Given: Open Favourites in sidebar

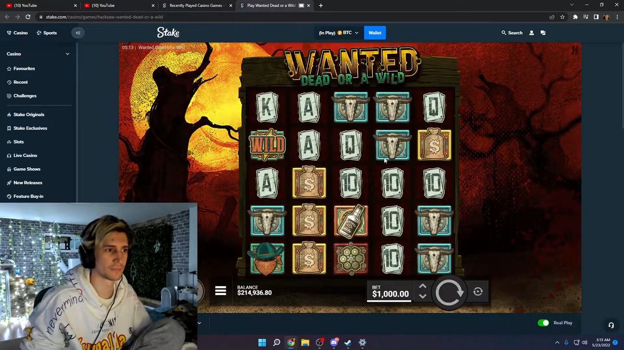Looking at the screenshot, I should pos(21,69).
